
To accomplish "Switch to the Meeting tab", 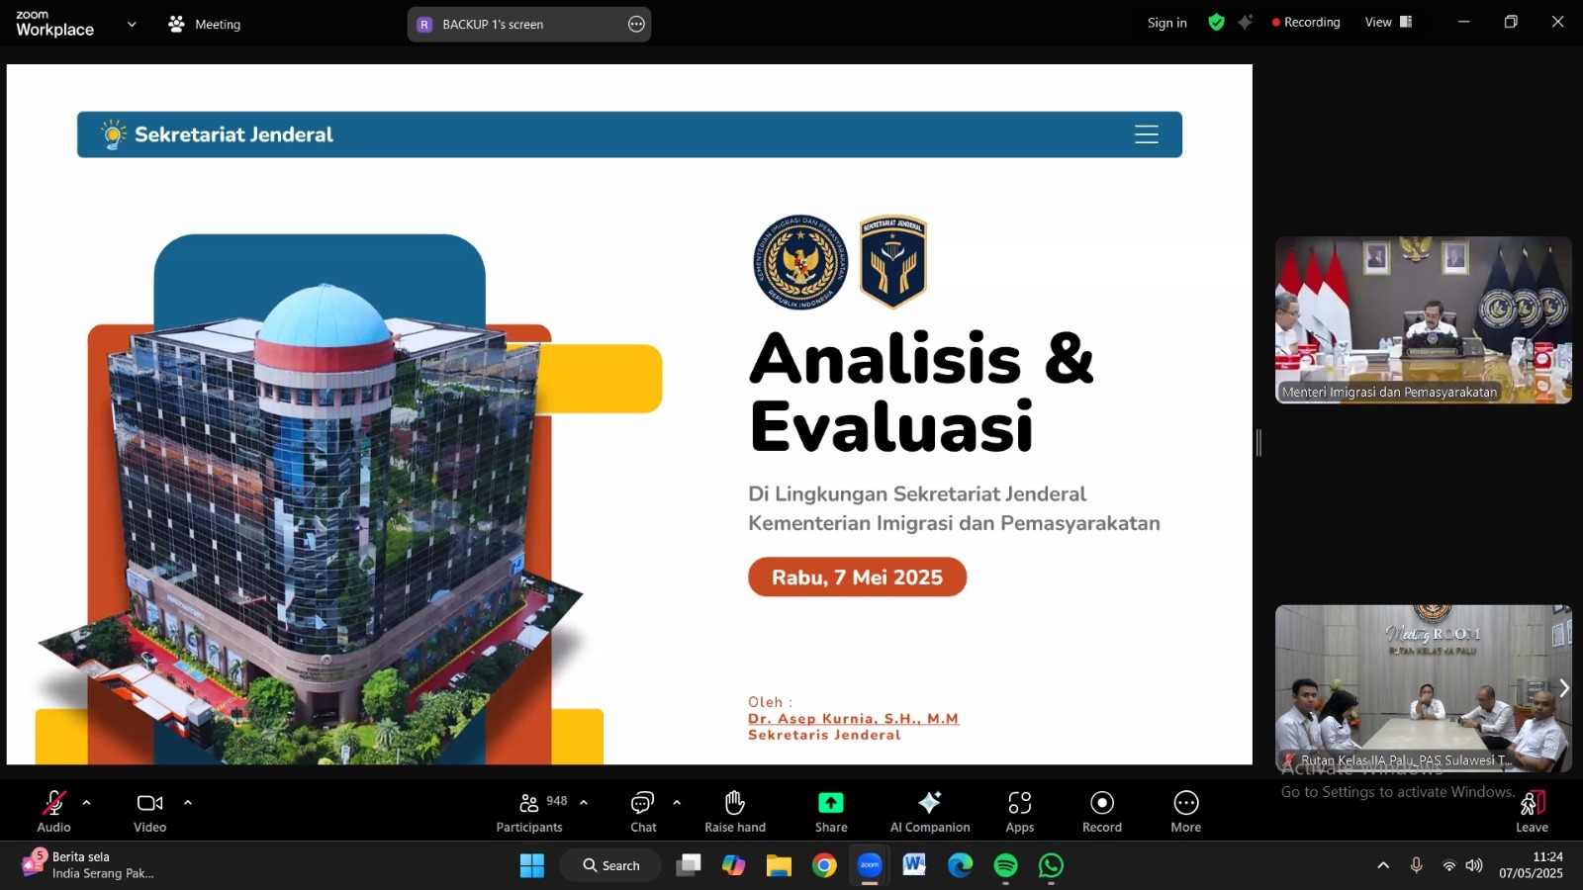I will [205, 25].
